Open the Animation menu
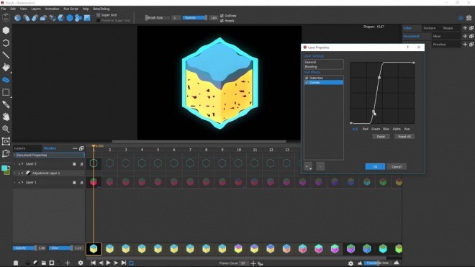 point(52,9)
